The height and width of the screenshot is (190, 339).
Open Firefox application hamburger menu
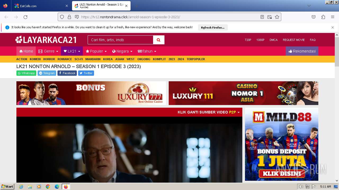[333, 17]
